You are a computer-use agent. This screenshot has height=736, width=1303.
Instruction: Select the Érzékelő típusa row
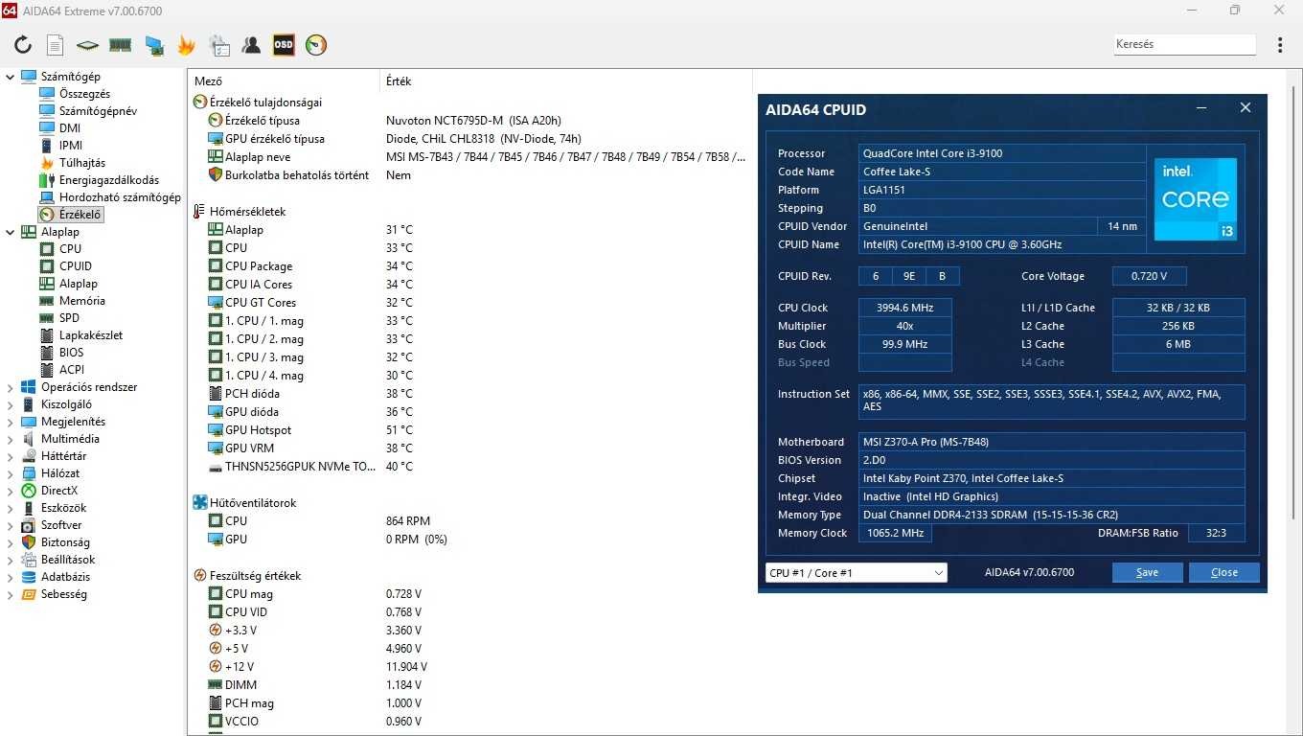[469, 121]
